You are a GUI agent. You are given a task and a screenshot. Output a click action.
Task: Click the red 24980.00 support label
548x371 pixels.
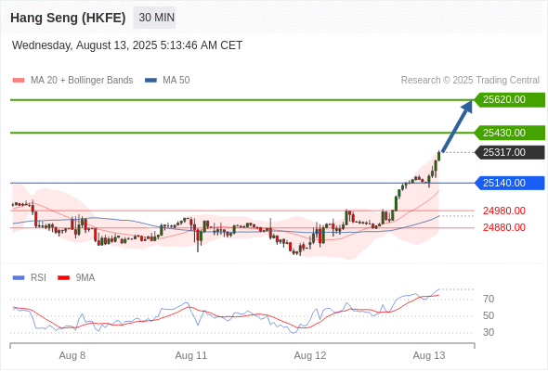(504, 211)
